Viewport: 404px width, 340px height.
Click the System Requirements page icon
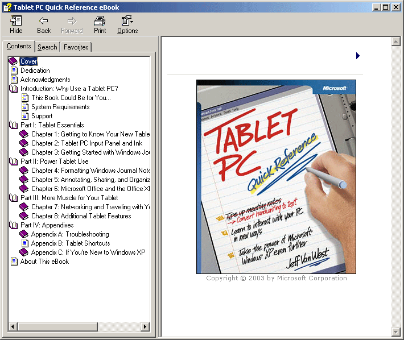coord(25,107)
